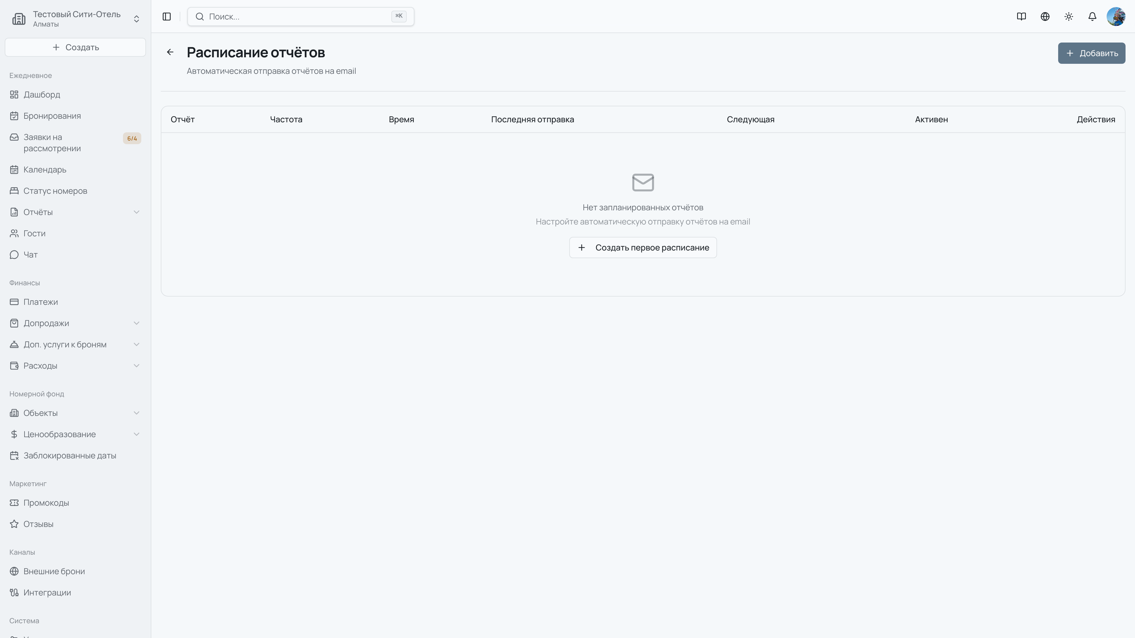Expand Расходы submenu chevron
Viewport: 1135px width, 638px height.
[x=137, y=365]
